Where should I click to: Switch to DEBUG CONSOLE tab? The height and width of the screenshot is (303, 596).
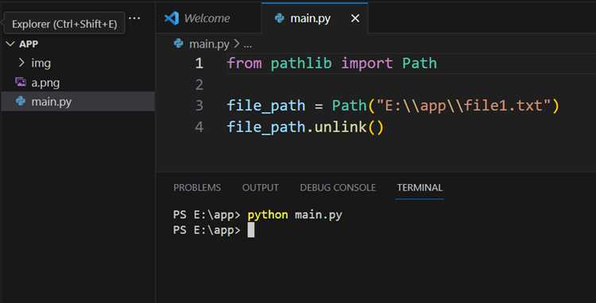click(338, 188)
